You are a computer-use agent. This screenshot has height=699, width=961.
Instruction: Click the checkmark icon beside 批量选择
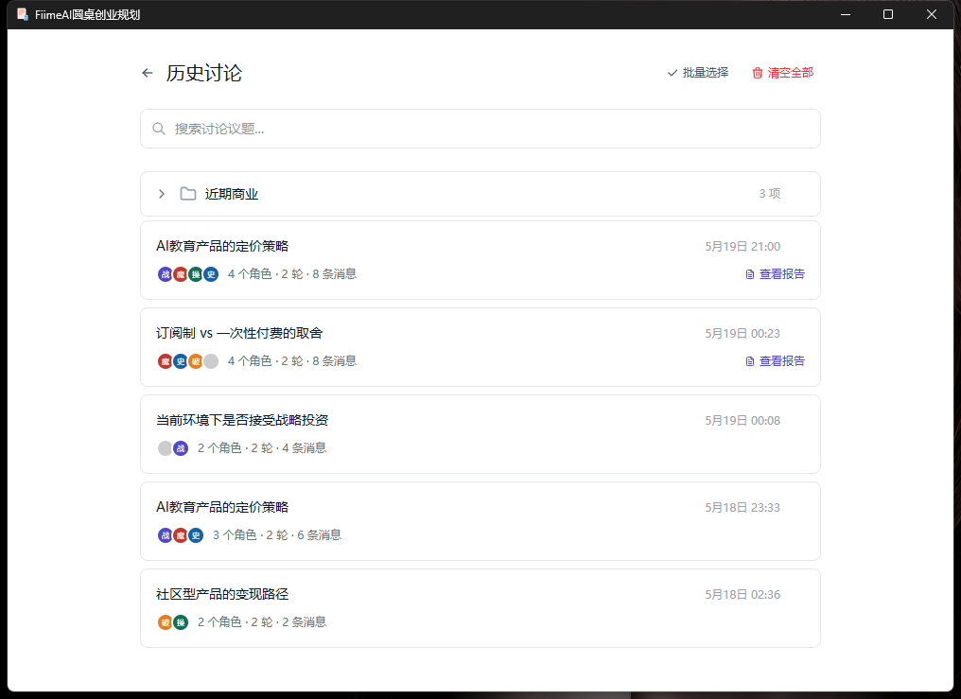point(673,73)
